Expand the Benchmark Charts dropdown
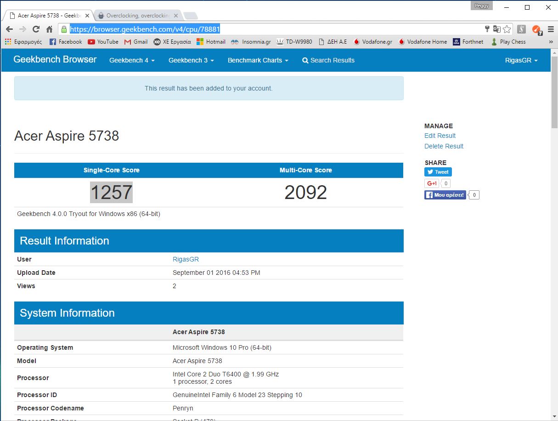 258,60
